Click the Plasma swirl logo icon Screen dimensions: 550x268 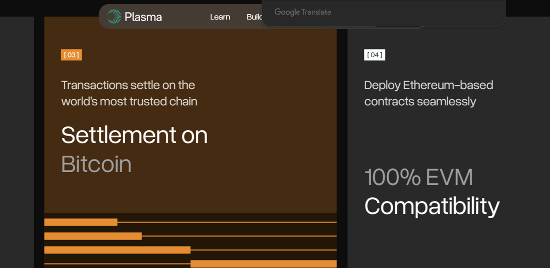pyautogui.click(x=114, y=17)
